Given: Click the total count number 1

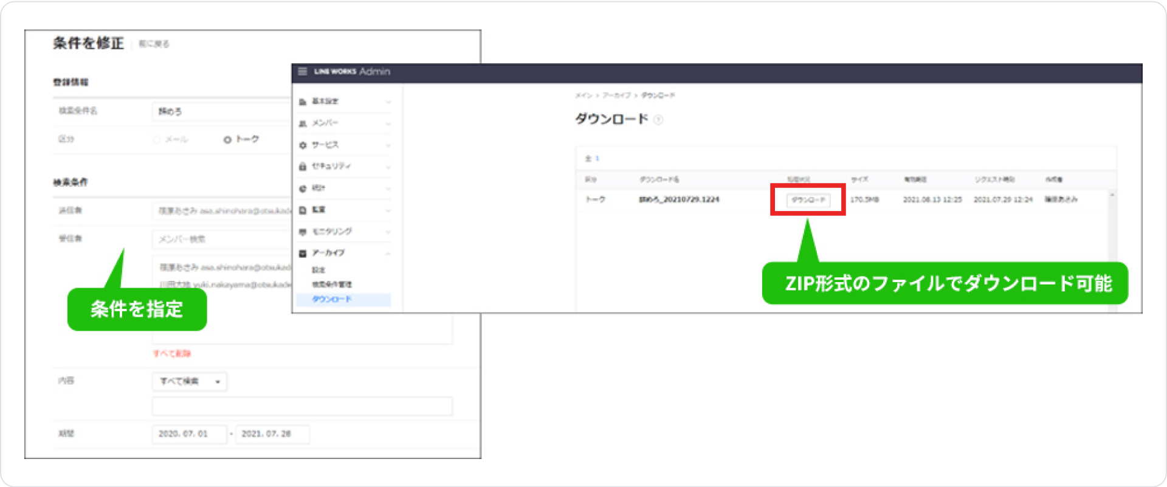Looking at the screenshot, I should point(597,159).
